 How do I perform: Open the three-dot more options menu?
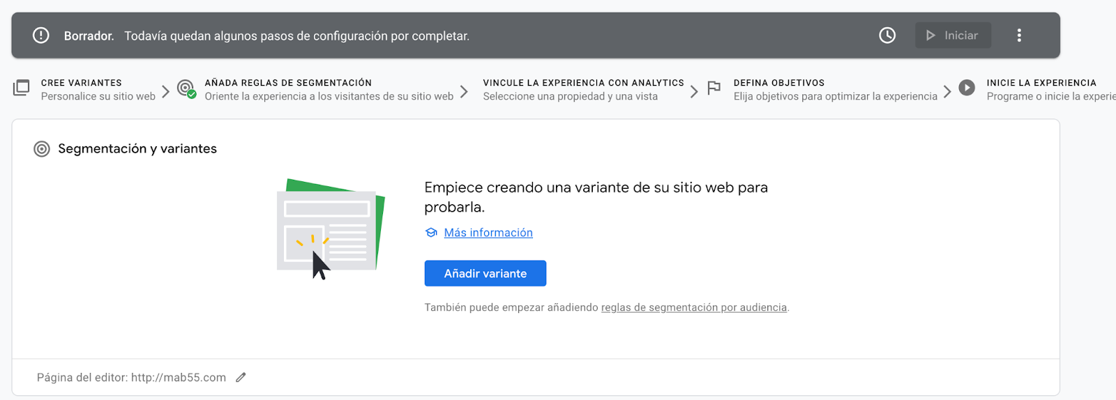pos(1019,36)
